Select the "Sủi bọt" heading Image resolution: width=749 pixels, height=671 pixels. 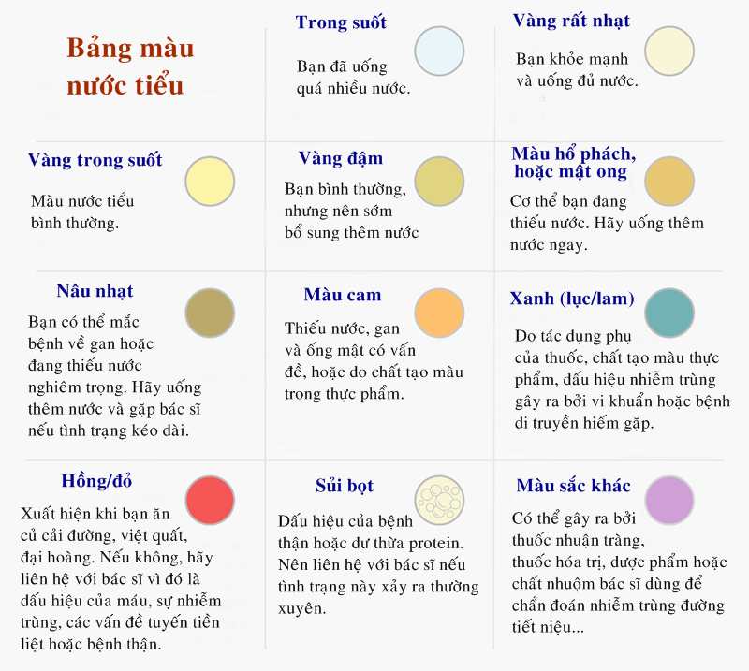pyautogui.click(x=345, y=486)
